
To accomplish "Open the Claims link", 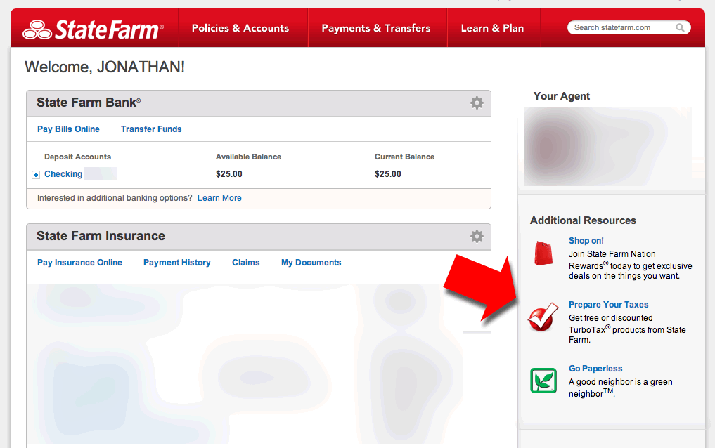I will [246, 263].
